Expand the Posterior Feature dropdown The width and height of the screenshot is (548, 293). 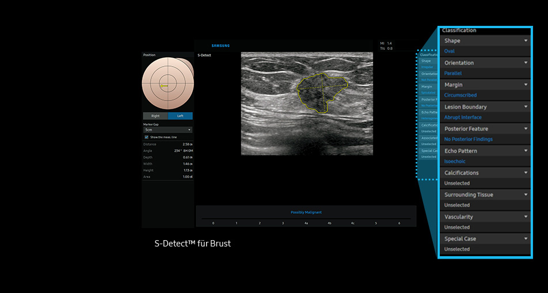(485, 129)
